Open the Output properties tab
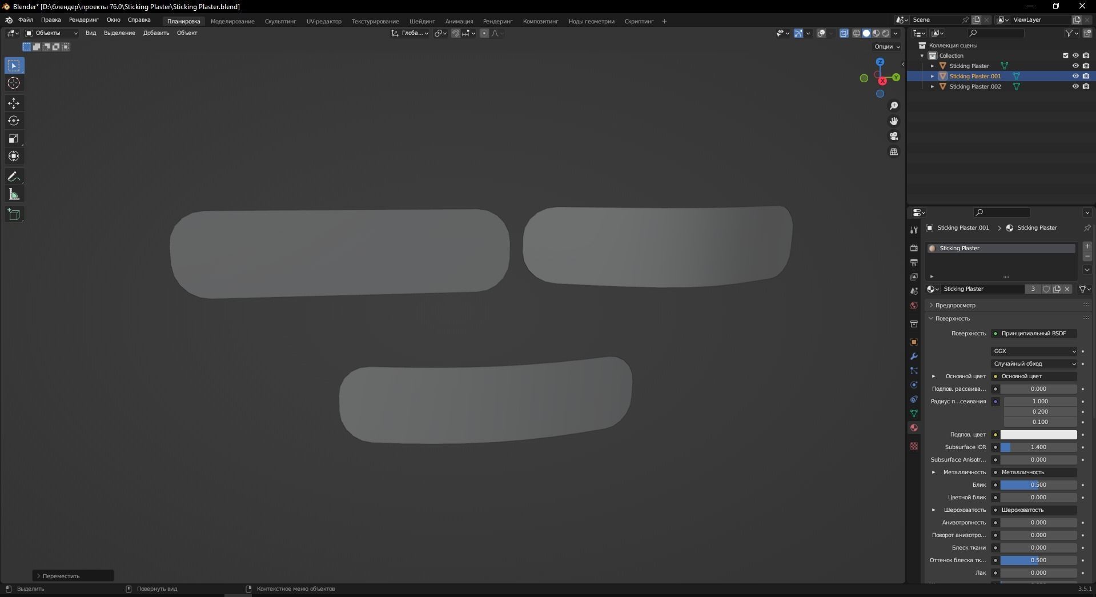The height and width of the screenshot is (597, 1096). [x=914, y=262]
